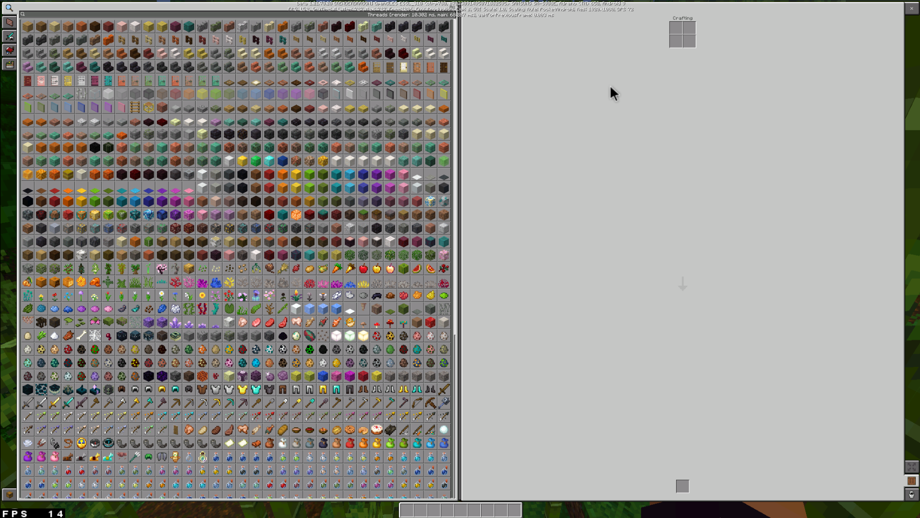
Task: Pick the acacia planks block
Action: pos(81,27)
